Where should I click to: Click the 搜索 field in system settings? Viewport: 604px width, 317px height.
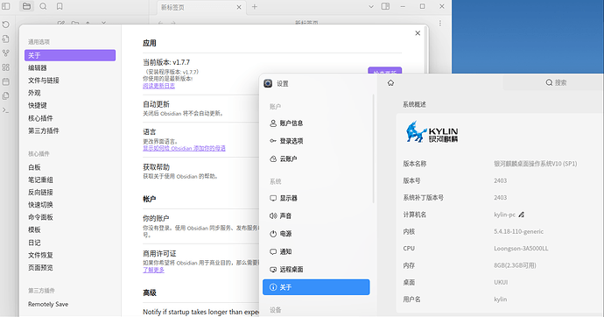pos(553,83)
